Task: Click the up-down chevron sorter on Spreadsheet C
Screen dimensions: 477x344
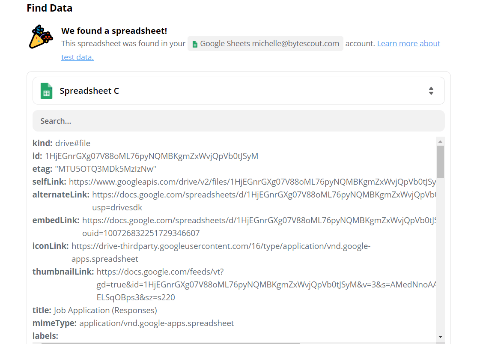Action: [x=431, y=90]
